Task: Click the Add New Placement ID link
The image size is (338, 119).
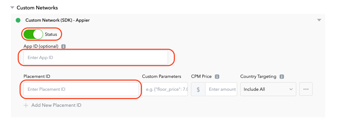Action: point(56,105)
